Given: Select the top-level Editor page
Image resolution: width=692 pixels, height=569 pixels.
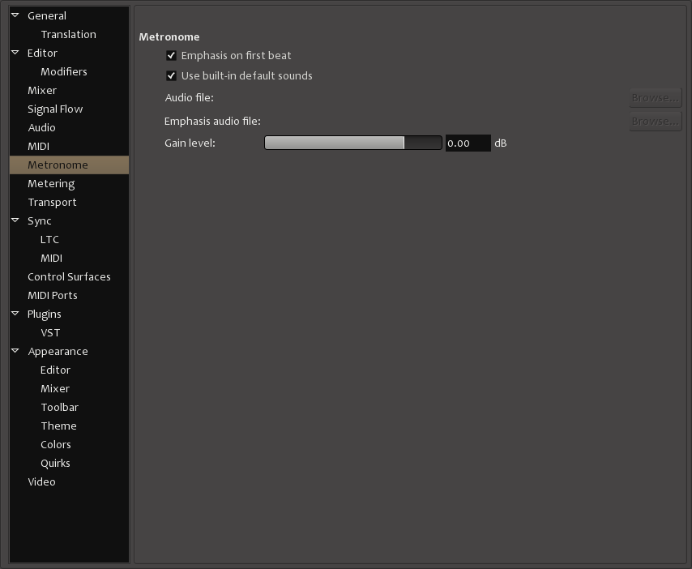Looking at the screenshot, I should pyautogui.click(x=42, y=53).
